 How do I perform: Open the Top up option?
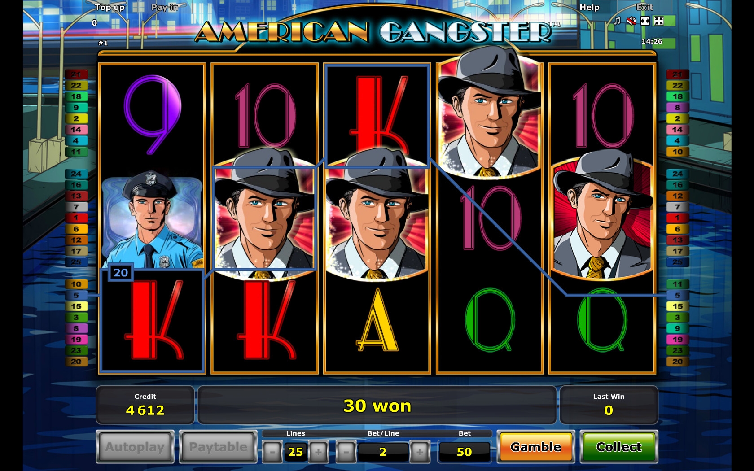pos(110,7)
